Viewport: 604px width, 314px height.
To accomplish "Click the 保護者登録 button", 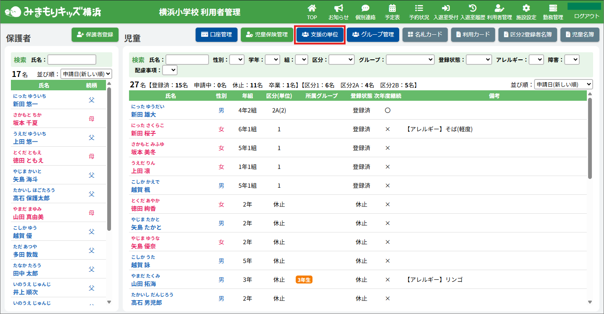I will tap(95, 35).
